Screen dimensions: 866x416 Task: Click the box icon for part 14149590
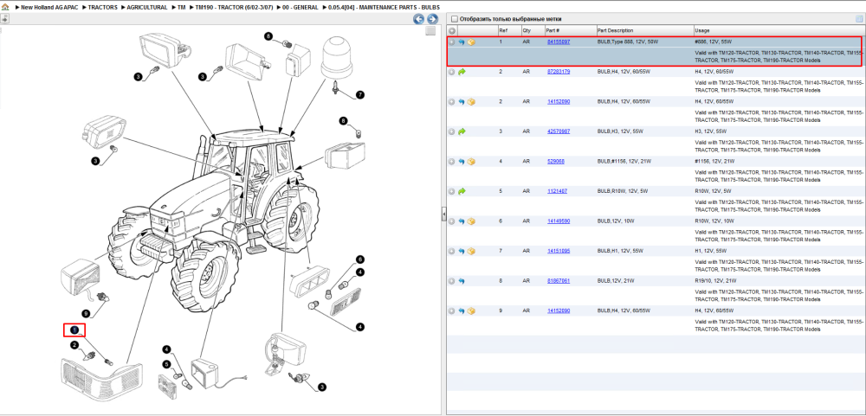pos(471,221)
